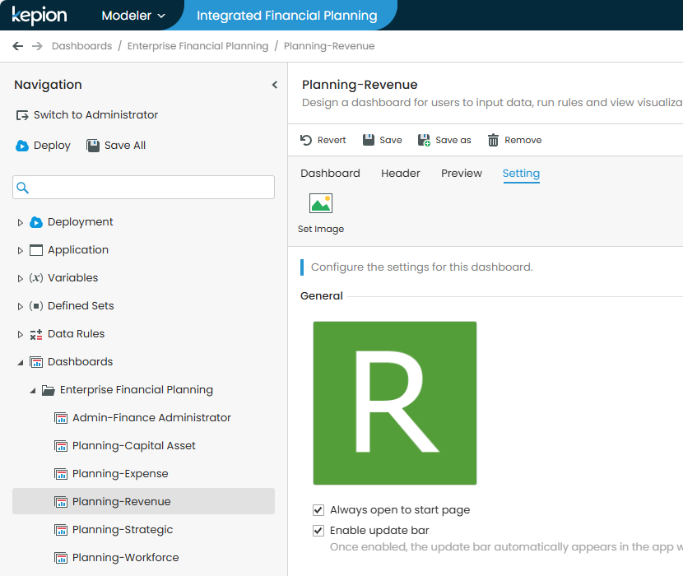
Task: Disable the Enable update bar checkbox
Action: [x=318, y=531]
